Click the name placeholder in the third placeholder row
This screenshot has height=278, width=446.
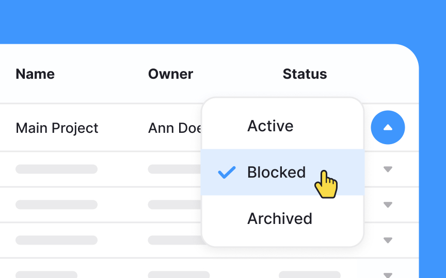pos(56,240)
